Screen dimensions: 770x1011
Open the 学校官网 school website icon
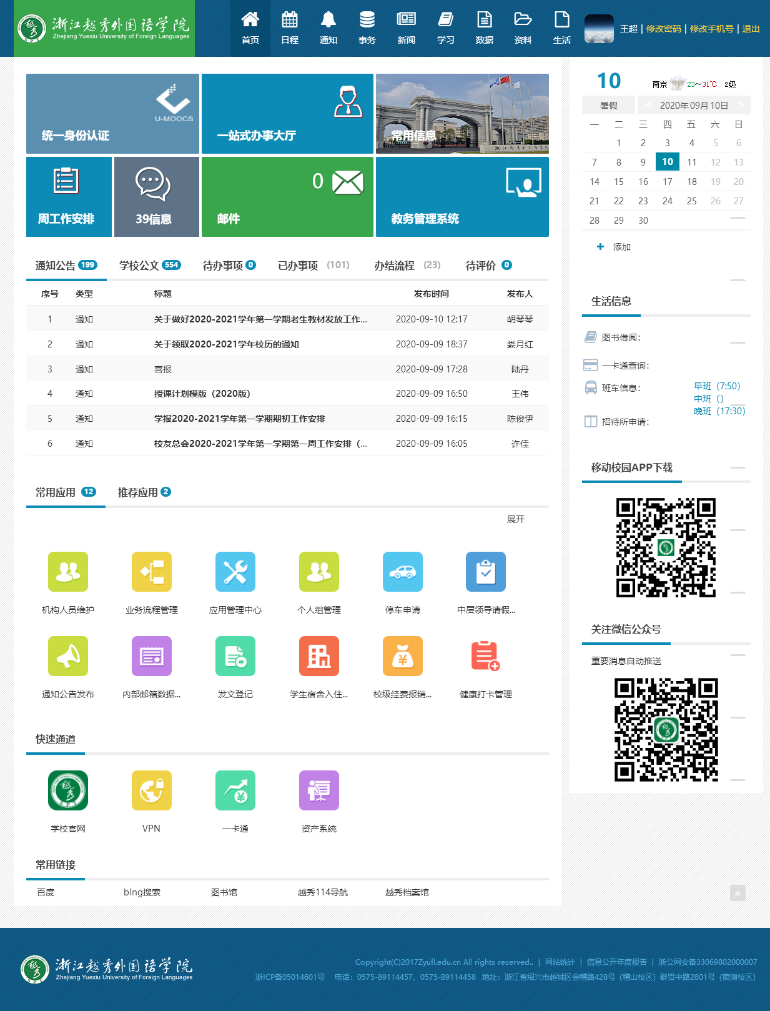point(68,790)
